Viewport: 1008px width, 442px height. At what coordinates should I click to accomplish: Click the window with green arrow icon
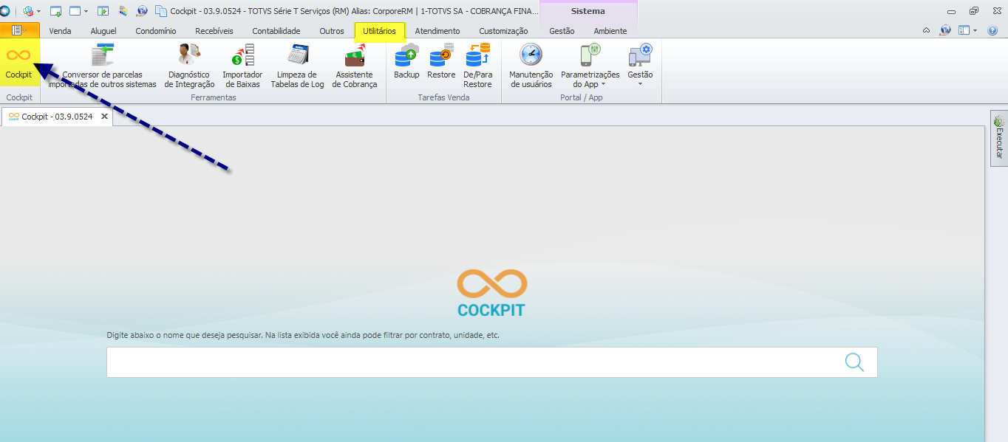coord(55,11)
